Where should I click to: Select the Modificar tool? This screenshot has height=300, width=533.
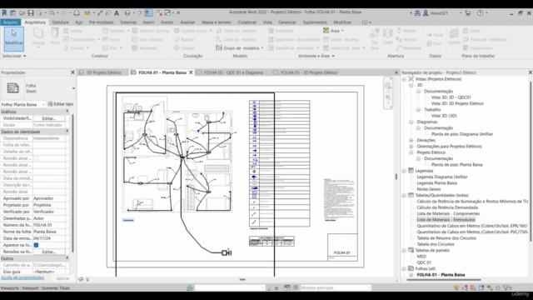(14, 39)
